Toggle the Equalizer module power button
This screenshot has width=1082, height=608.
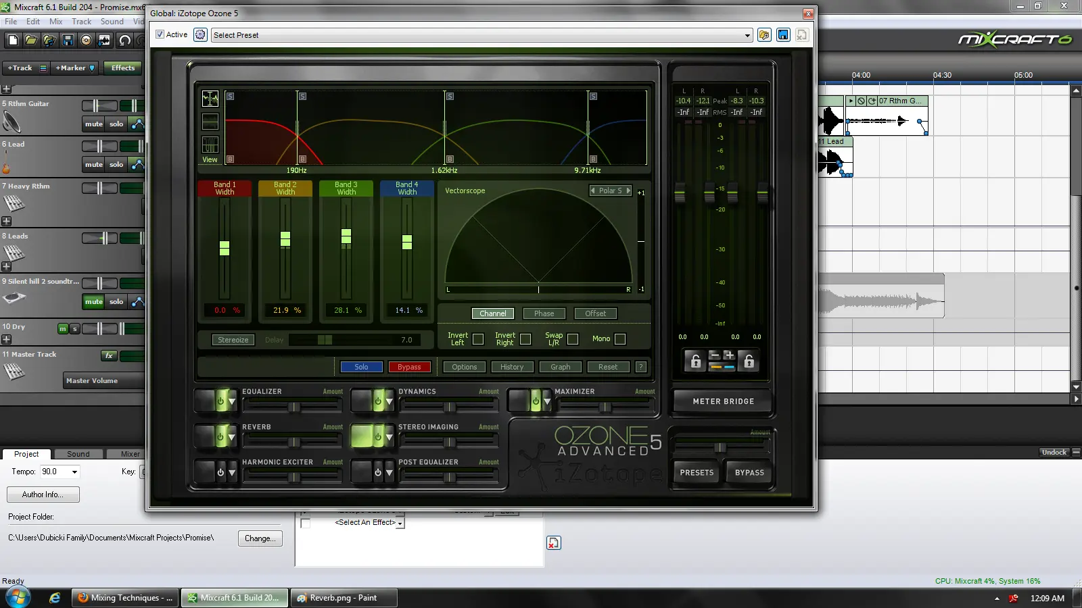[x=220, y=401]
